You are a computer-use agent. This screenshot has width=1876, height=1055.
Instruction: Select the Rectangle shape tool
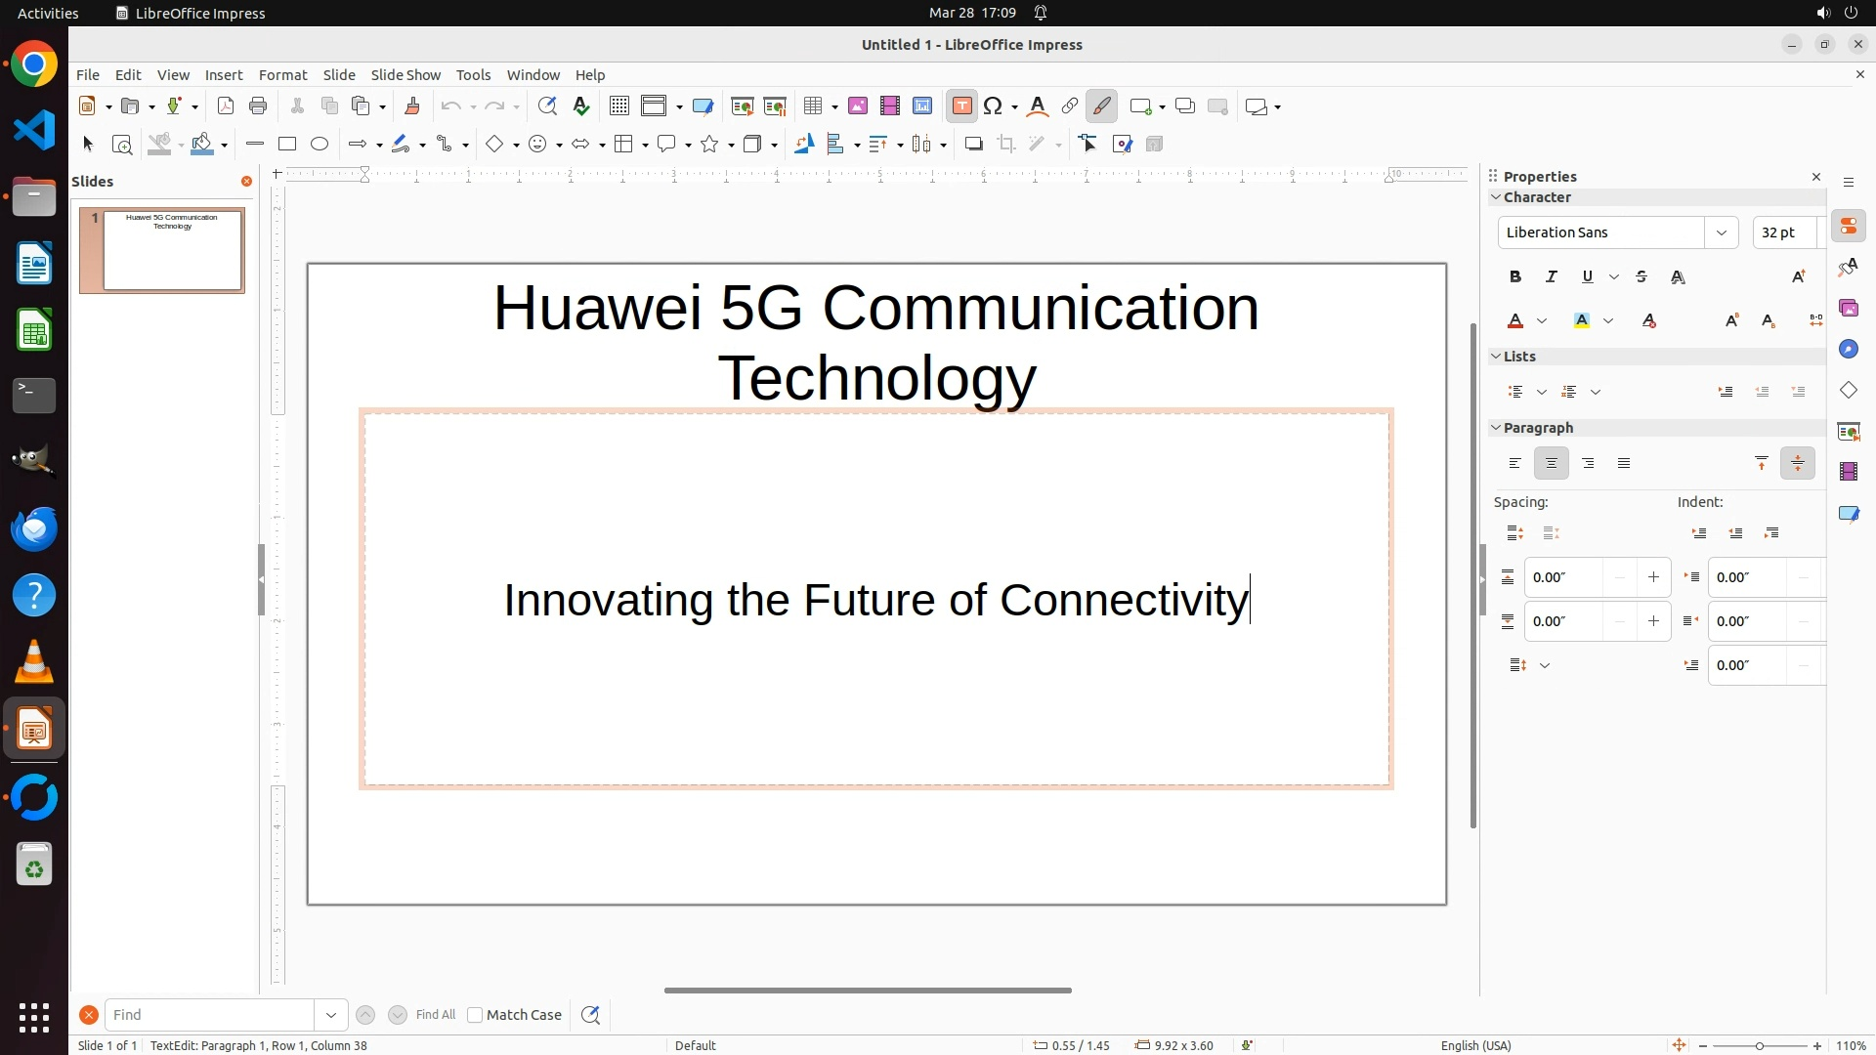point(287,145)
